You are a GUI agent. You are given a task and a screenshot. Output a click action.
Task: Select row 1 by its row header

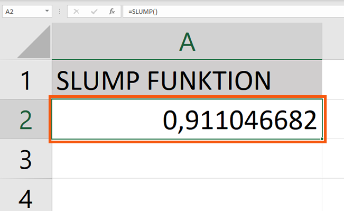[x=26, y=80]
